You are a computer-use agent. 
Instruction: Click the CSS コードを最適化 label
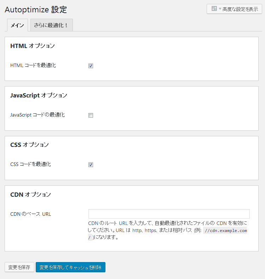pos(30,164)
